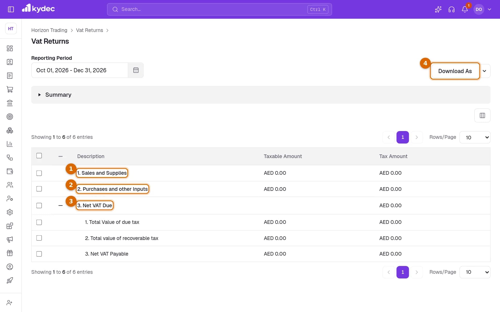Open the receipt invoices icon in sidebar
Screen dimensions: 500x312
[10, 76]
